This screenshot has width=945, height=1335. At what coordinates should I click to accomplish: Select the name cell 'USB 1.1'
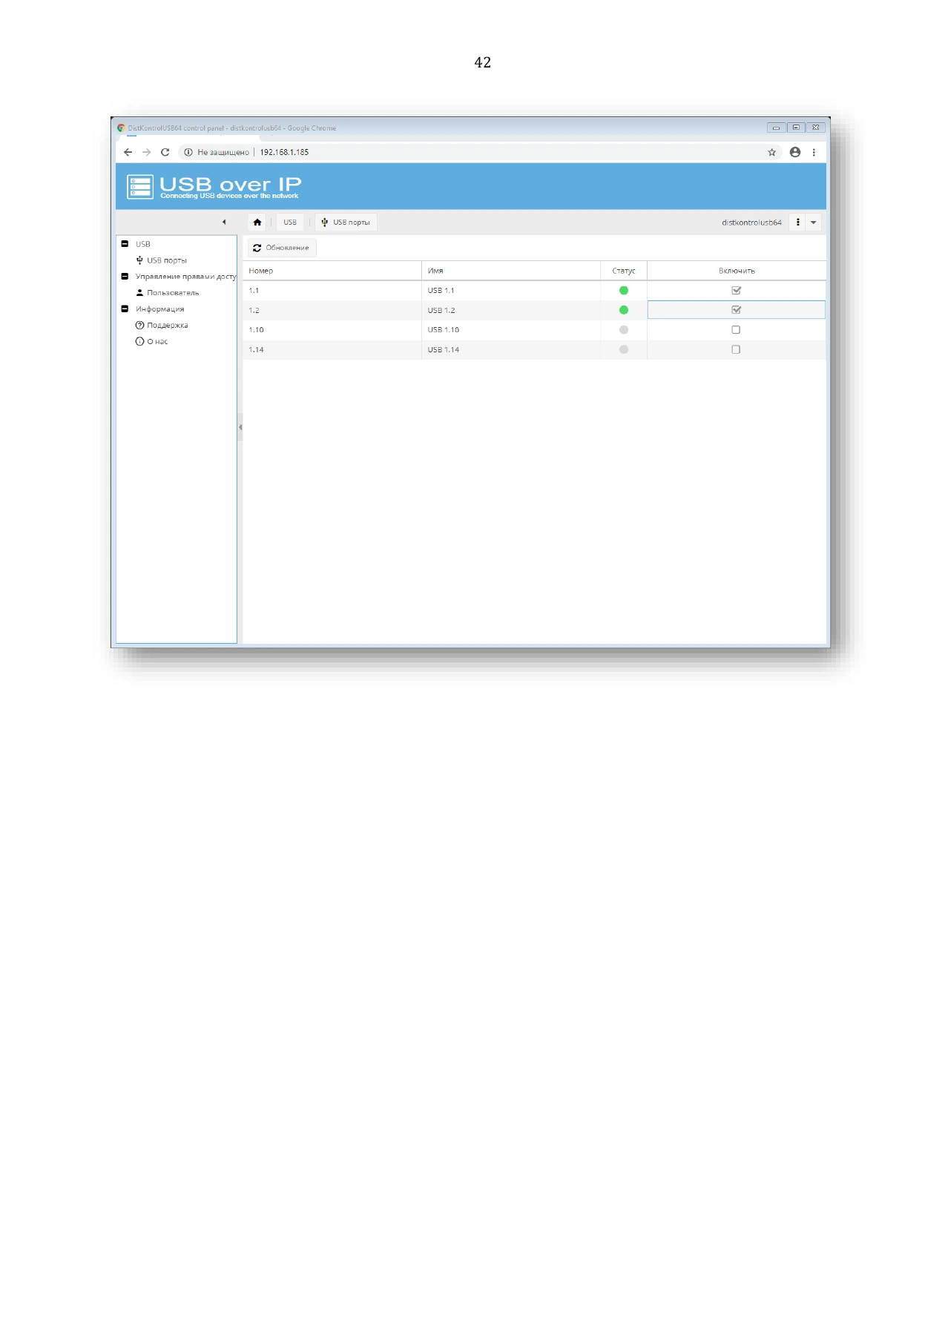(511, 291)
